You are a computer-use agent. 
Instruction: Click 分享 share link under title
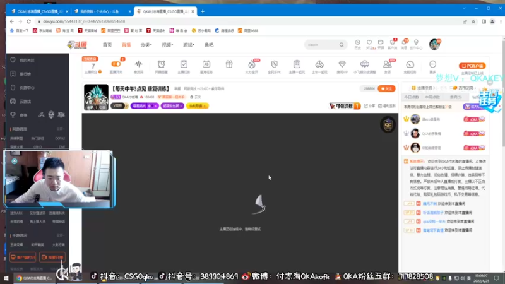click(x=369, y=105)
